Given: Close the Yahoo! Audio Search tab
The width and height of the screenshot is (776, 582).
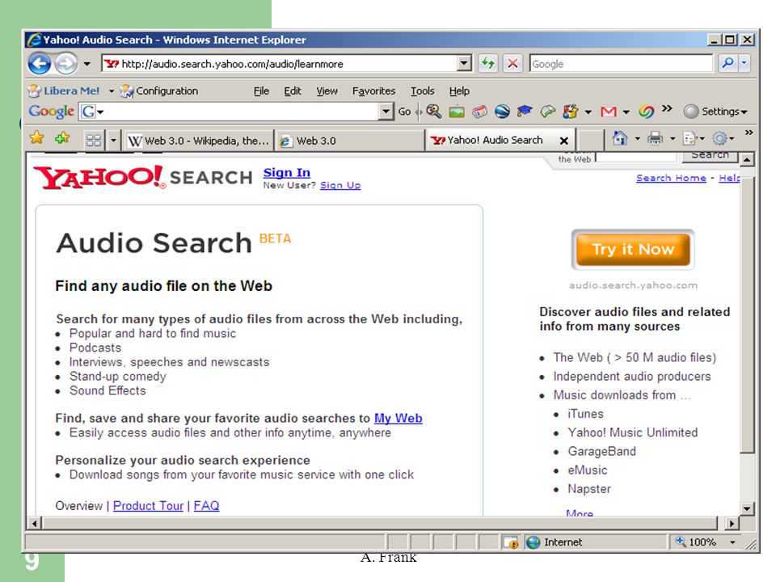Looking at the screenshot, I should point(563,141).
